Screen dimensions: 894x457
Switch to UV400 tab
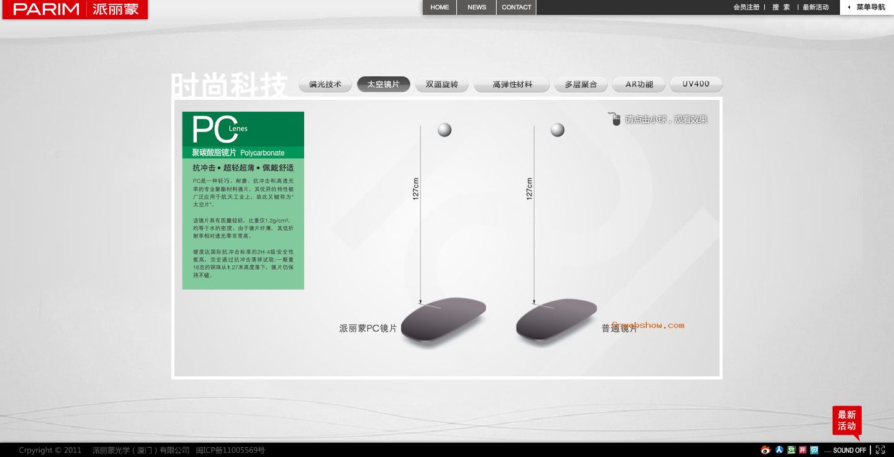tap(696, 84)
